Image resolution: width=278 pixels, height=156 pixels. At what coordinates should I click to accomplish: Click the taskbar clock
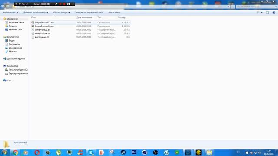click(x=268, y=153)
